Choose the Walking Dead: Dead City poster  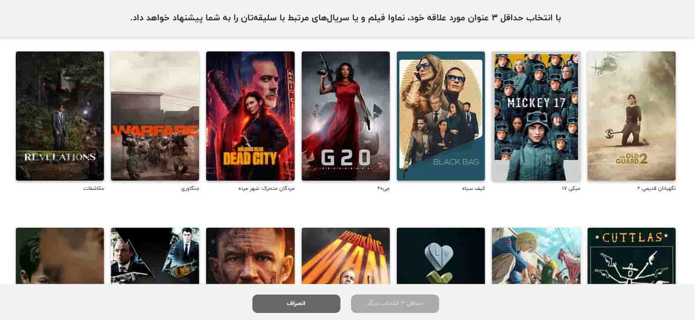(x=250, y=116)
